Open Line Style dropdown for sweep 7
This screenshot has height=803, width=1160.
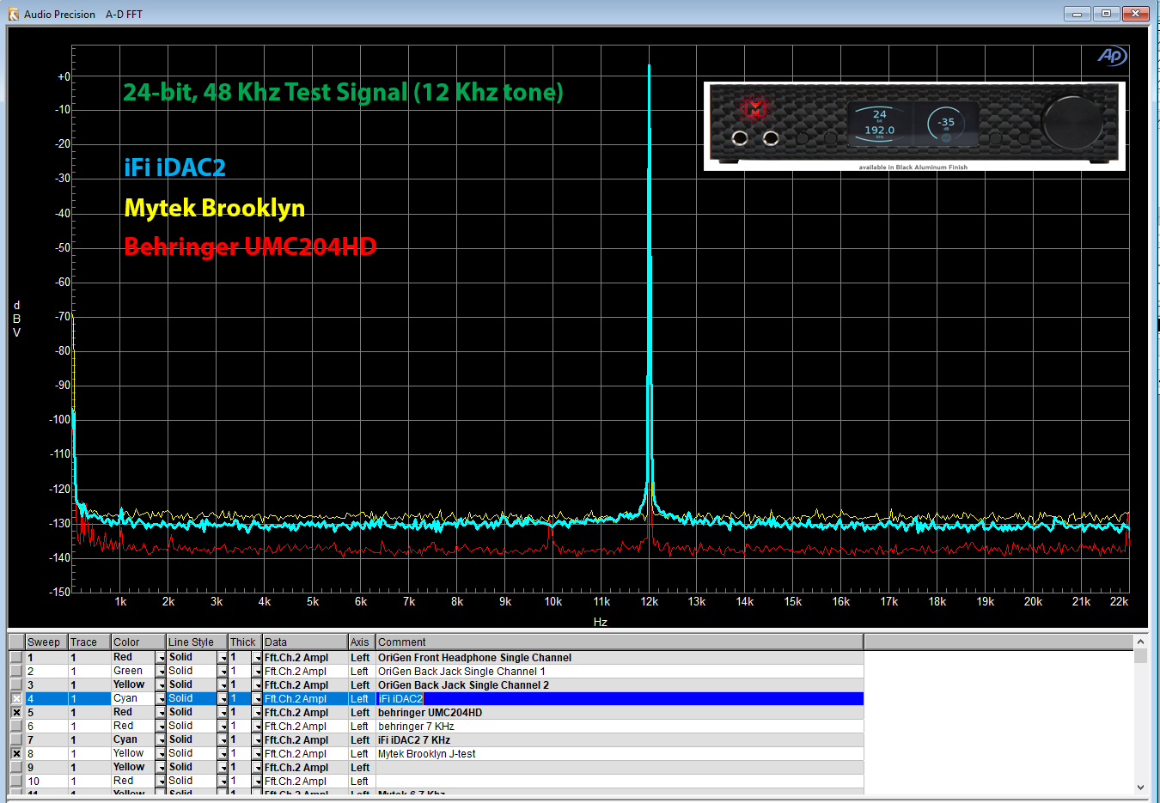[223, 740]
